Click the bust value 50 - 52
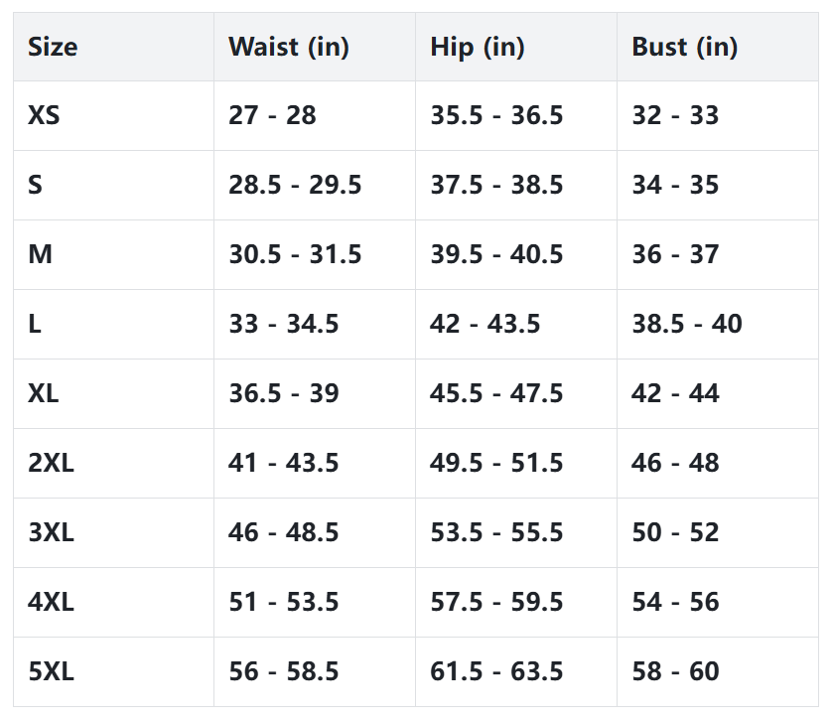This screenshot has height=720, width=832. 675,533
